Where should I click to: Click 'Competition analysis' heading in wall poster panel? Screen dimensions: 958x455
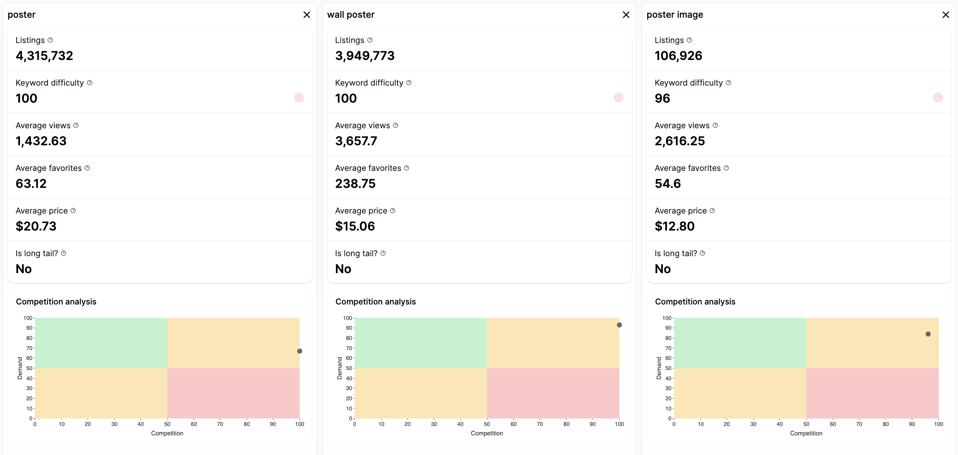(x=376, y=302)
